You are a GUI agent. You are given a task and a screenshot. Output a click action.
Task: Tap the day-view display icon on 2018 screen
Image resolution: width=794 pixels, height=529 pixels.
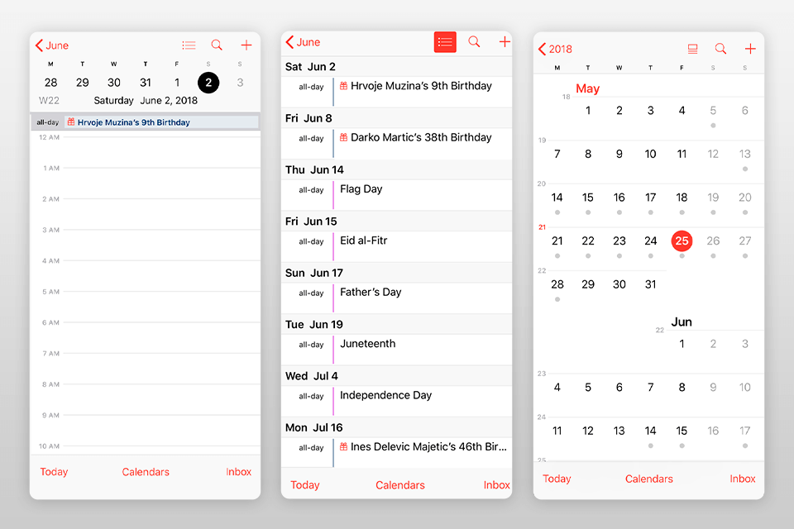coord(693,49)
